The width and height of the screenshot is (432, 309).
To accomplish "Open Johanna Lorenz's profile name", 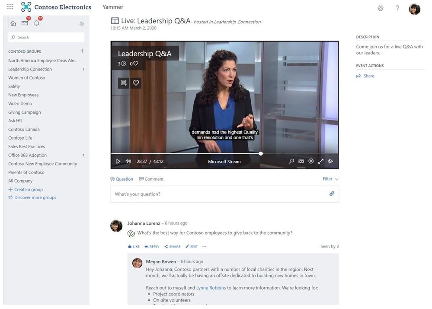I will click(144, 223).
